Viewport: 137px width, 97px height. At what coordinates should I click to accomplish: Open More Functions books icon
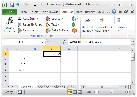tap(75, 30)
